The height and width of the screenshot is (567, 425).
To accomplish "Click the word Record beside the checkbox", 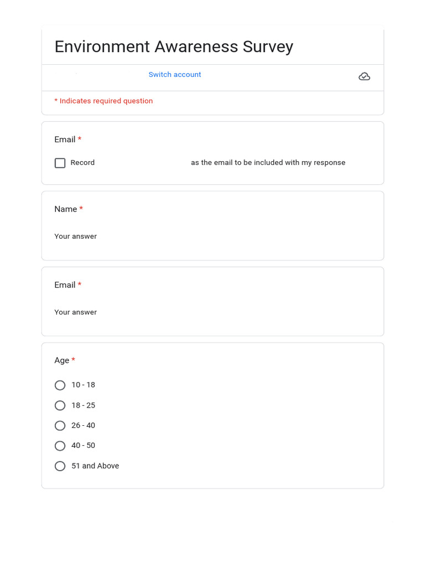I will pos(82,163).
